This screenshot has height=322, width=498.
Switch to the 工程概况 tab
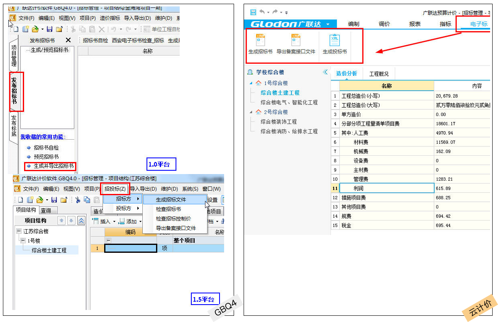[378, 74]
